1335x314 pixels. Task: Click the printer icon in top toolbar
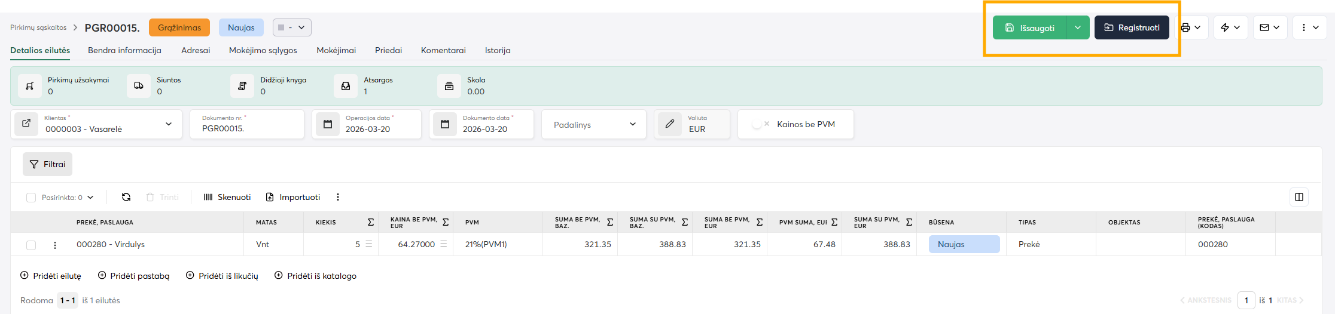pyautogui.click(x=1185, y=27)
